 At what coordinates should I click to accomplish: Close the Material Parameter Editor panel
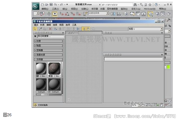click(162, 55)
